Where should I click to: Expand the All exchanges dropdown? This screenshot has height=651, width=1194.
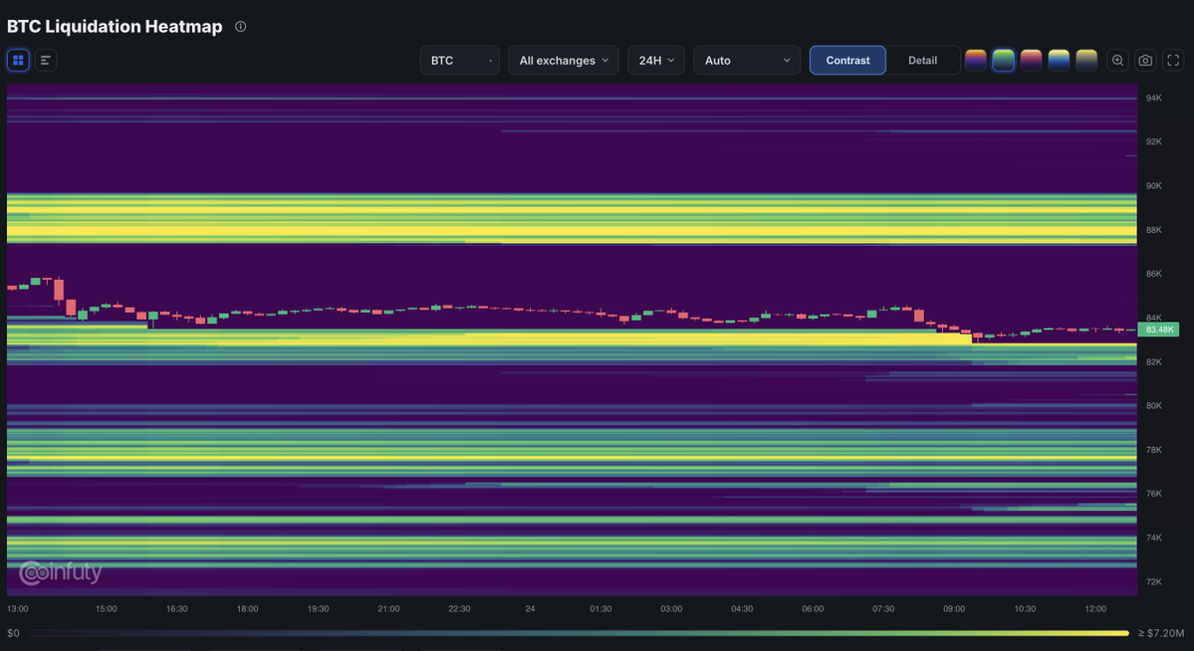pos(564,60)
